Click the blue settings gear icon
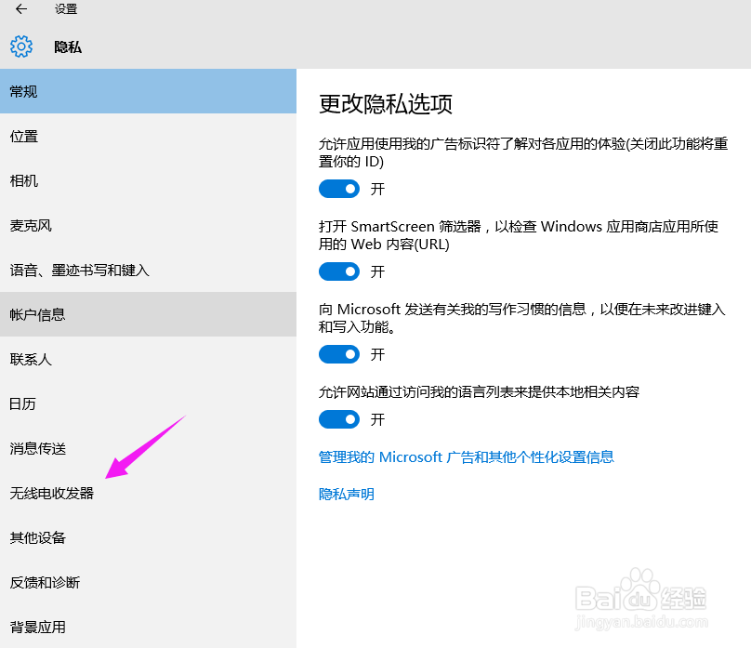Viewport: 751px width, 648px height. (x=21, y=46)
